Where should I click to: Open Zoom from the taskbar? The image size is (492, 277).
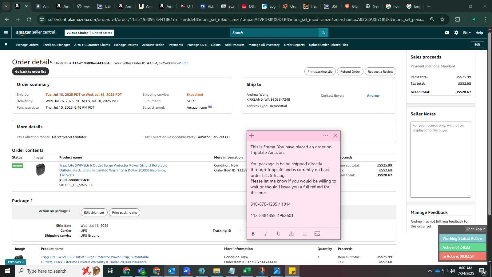click(x=187, y=271)
